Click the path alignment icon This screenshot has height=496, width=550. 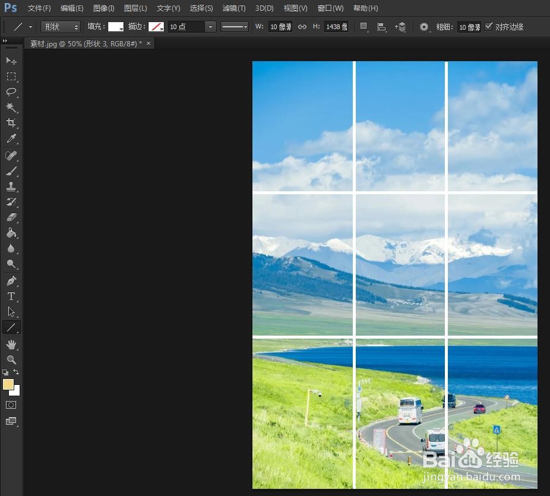click(382, 27)
